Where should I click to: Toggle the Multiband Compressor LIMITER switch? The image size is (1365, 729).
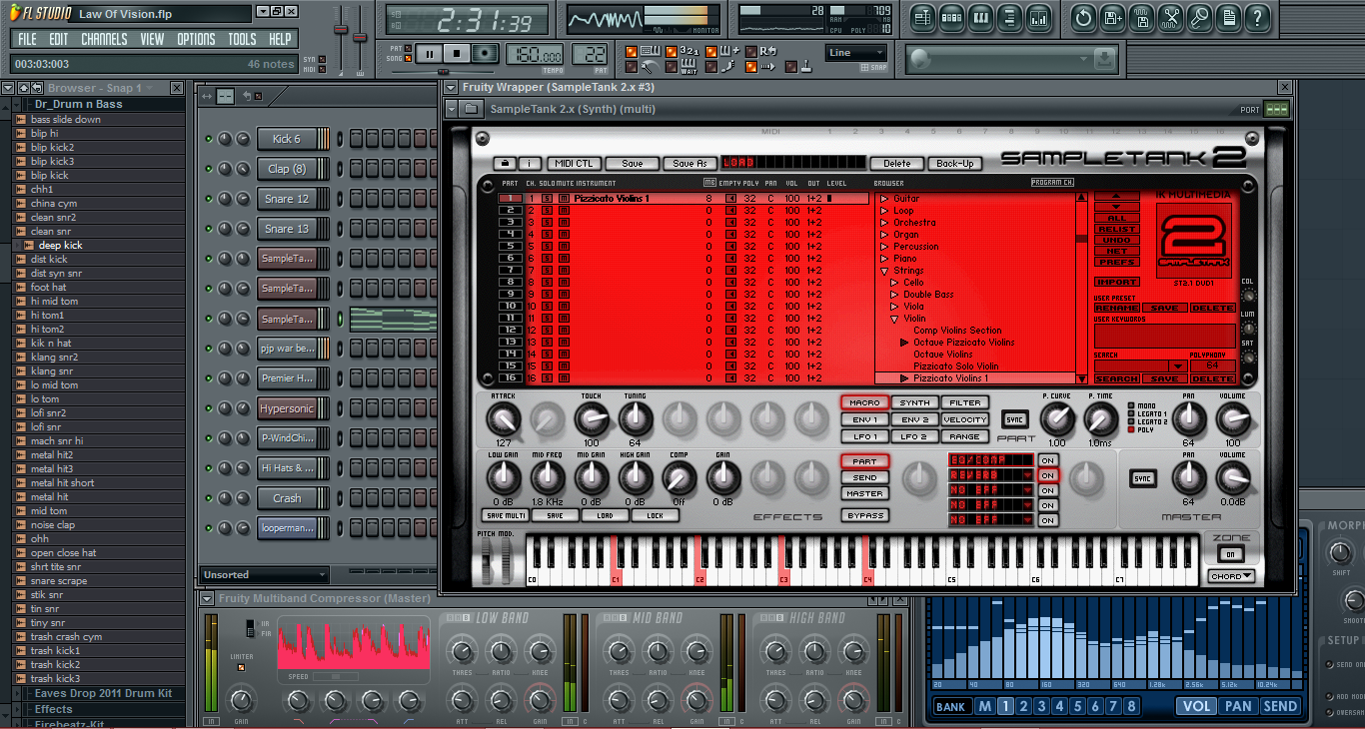pyautogui.click(x=241, y=667)
